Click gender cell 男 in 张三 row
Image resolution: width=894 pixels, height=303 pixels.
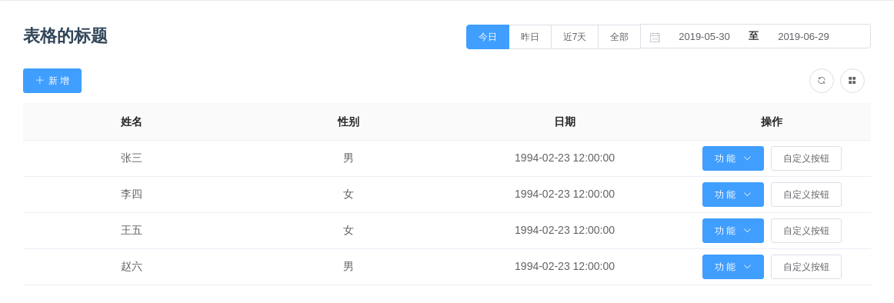349,158
